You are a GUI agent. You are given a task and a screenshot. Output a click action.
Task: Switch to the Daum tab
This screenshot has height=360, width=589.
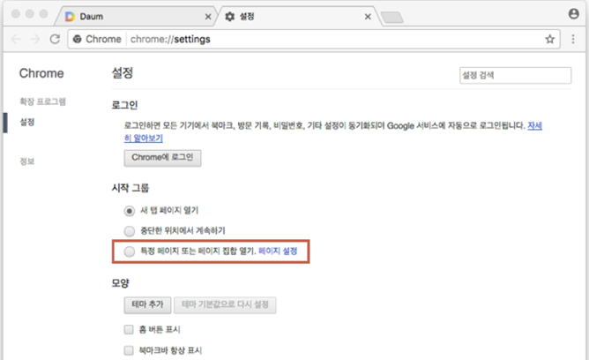point(135,17)
